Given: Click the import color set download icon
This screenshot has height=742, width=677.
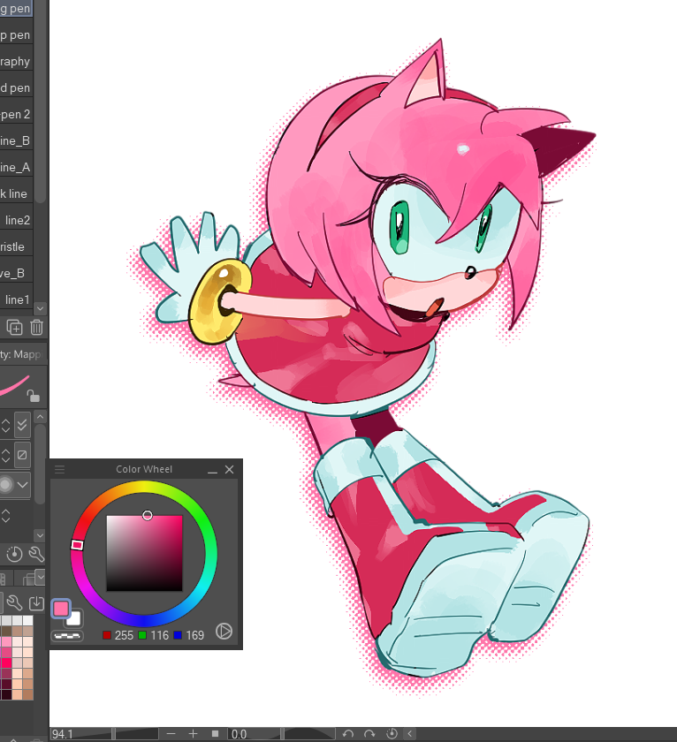Looking at the screenshot, I should 36,602.
